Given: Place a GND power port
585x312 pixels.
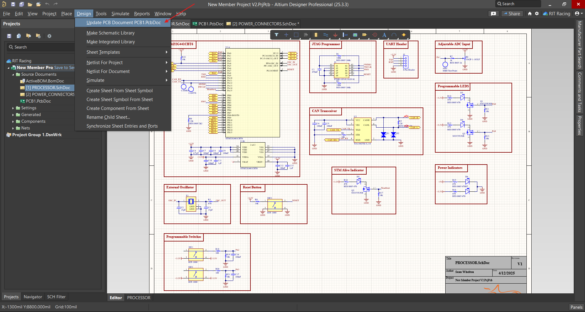Looking at the screenshot, I should tap(336, 35).
